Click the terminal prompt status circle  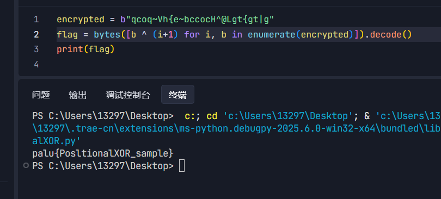pyautogui.click(x=26, y=166)
